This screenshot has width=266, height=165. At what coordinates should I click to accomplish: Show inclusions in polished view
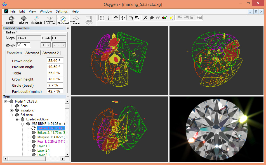coord(50,20)
